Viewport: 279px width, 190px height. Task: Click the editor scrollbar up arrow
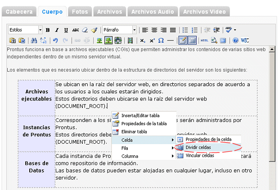(272, 49)
